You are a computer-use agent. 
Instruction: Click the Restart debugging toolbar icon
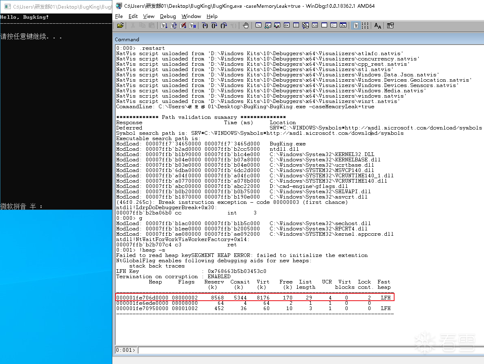[x=174, y=26]
